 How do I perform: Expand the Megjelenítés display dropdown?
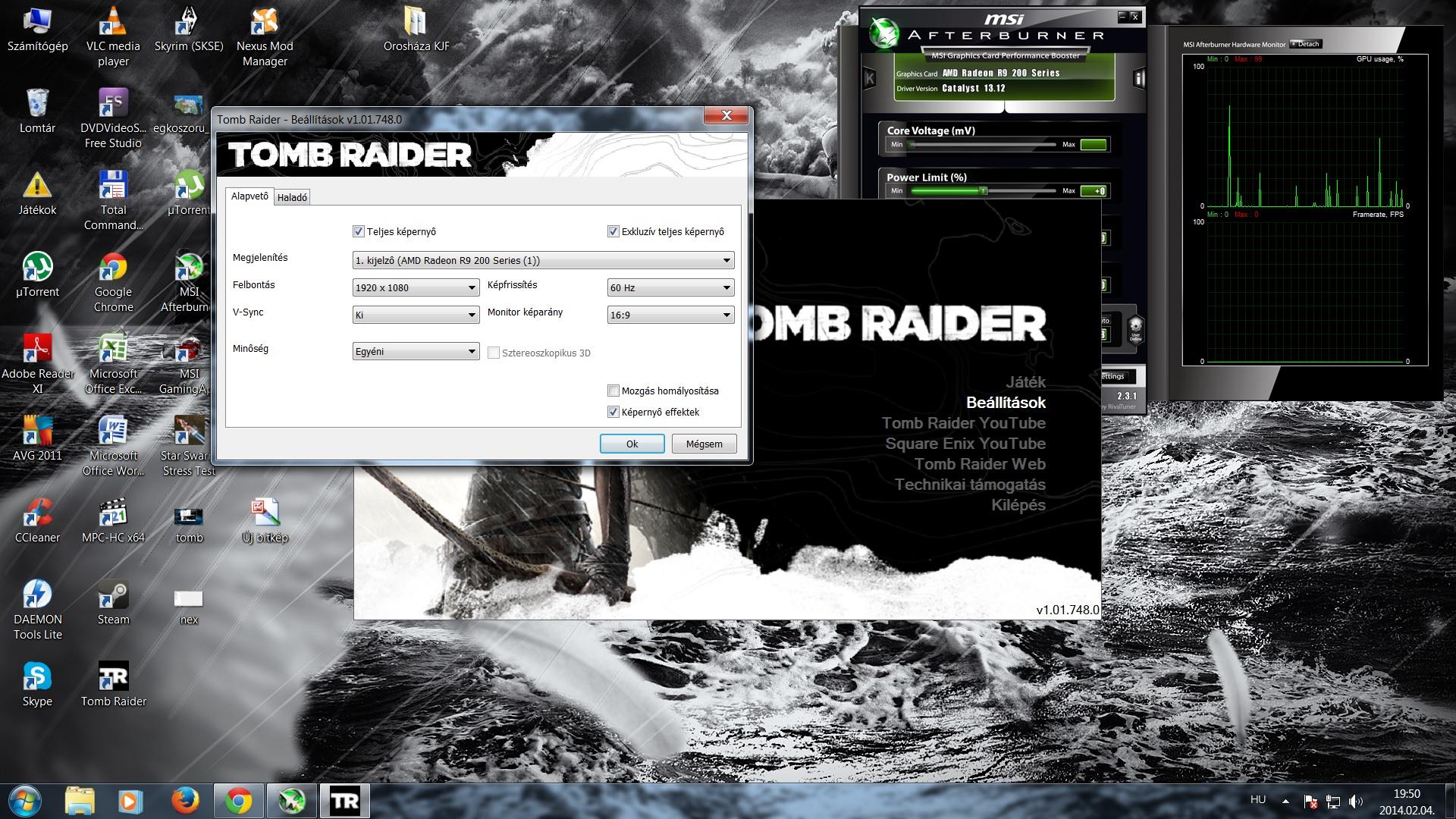pyautogui.click(x=544, y=260)
